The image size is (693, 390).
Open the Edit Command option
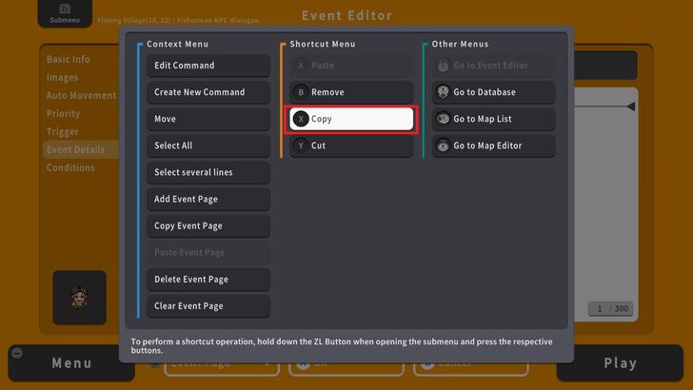tap(208, 66)
